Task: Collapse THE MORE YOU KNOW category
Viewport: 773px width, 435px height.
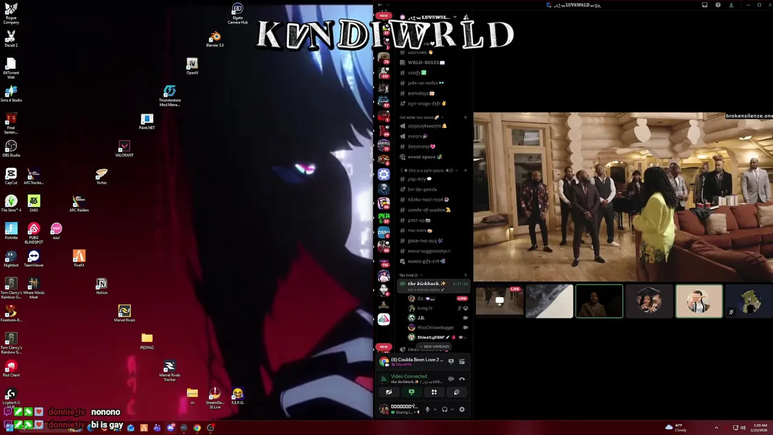Action: click(x=421, y=118)
